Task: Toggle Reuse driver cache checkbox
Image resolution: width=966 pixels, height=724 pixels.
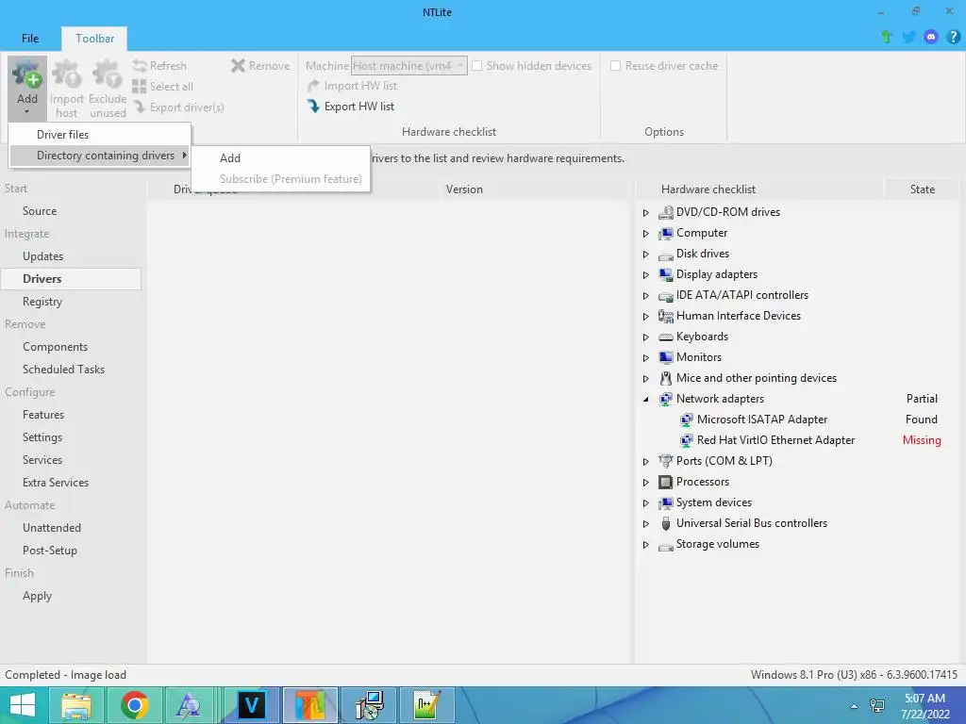Action: click(615, 65)
